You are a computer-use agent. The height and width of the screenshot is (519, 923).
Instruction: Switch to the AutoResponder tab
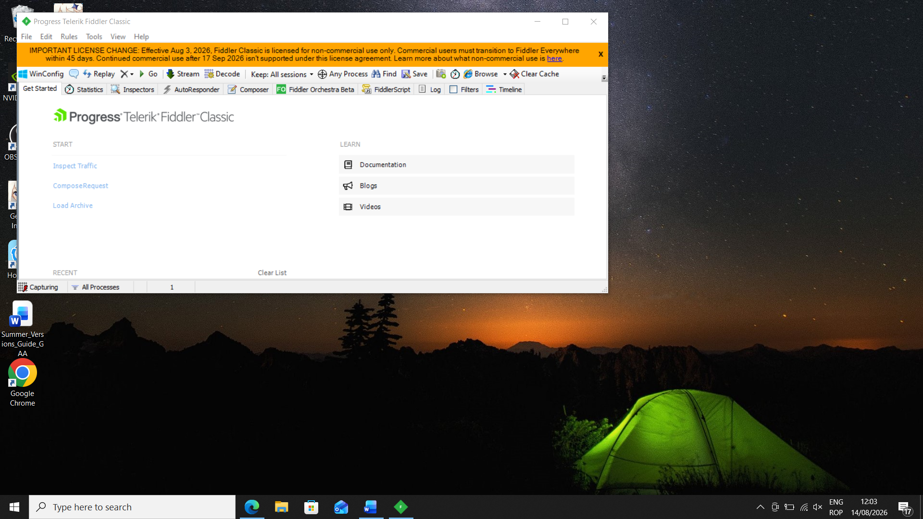coord(191,89)
